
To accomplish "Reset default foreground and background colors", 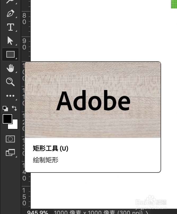I will pos(5,109).
